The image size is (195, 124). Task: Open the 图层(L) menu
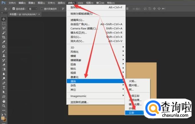pyautogui.click(x=41, y=3)
